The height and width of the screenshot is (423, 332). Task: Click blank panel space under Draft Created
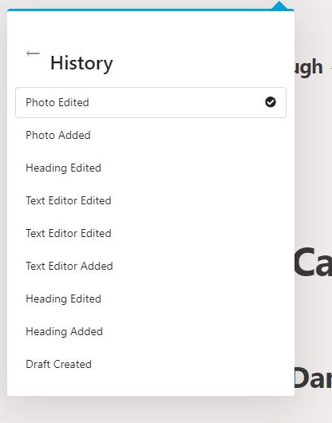(151, 387)
